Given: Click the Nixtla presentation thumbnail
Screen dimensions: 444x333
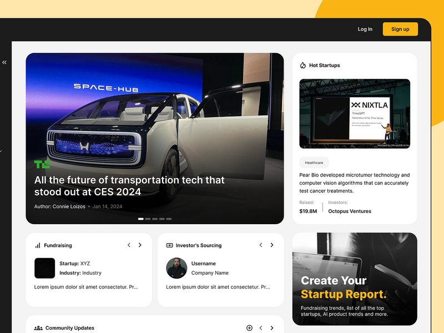Looking at the screenshot, I should point(354,114).
